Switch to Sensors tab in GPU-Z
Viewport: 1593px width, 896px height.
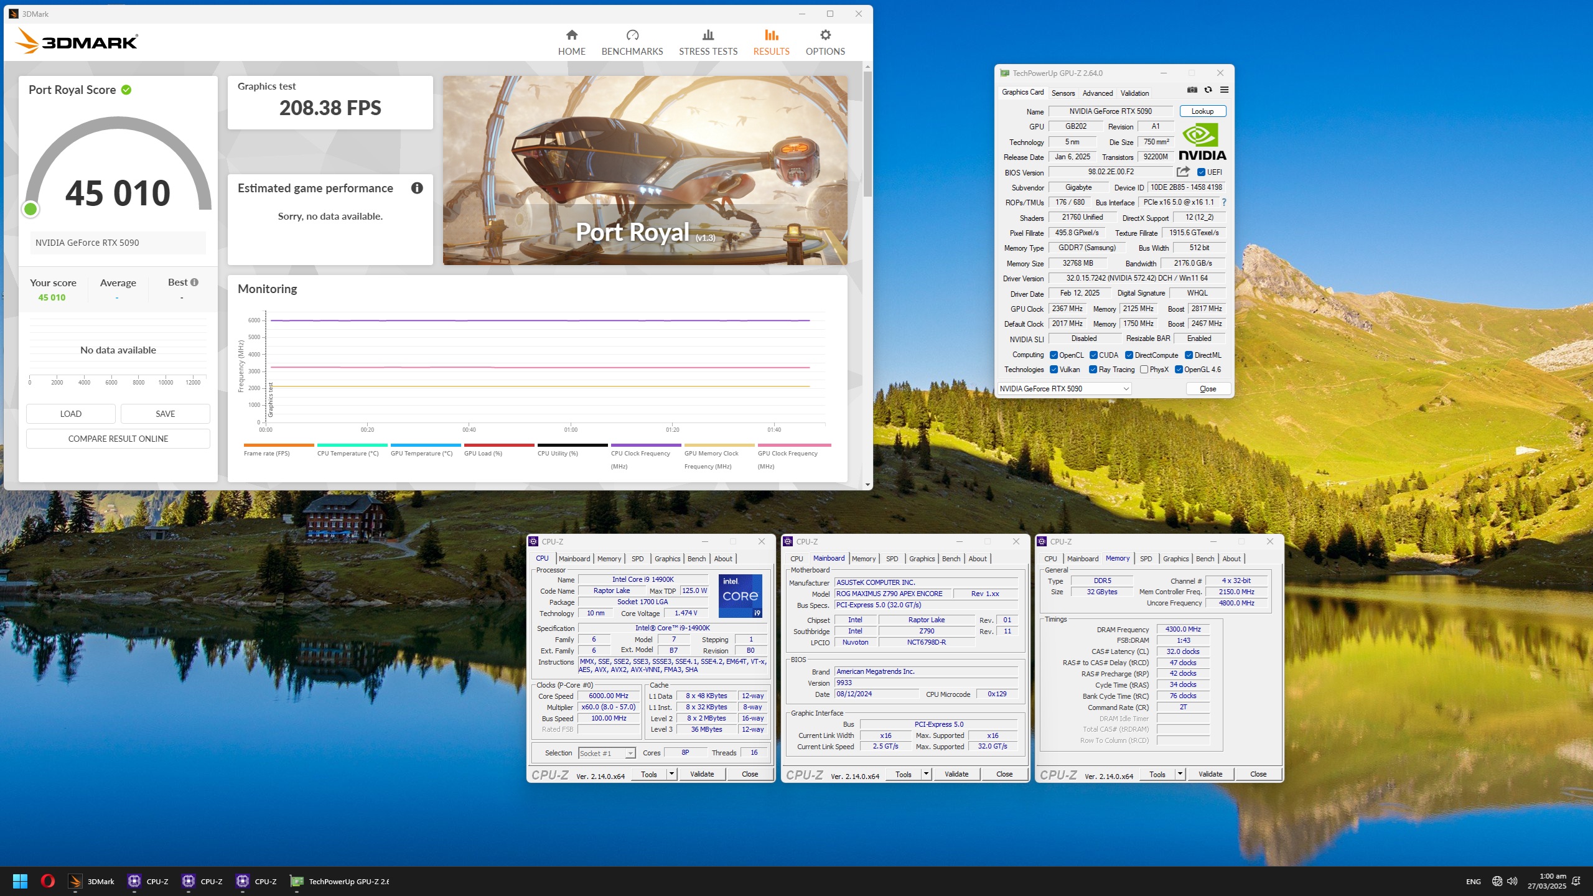(1063, 93)
